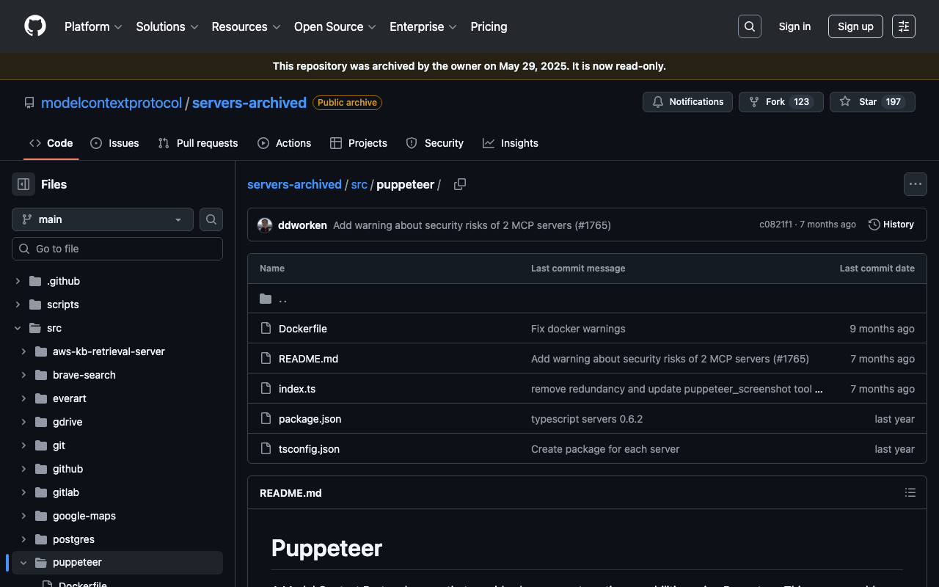Collapse the Files side panel
The width and height of the screenshot is (939, 587).
pyautogui.click(x=23, y=184)
